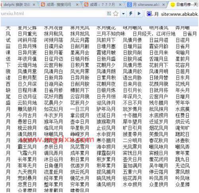This screenshot has width=199, height=193.
Task: Close the 月 site:www.ab tab
Action: 164,5
